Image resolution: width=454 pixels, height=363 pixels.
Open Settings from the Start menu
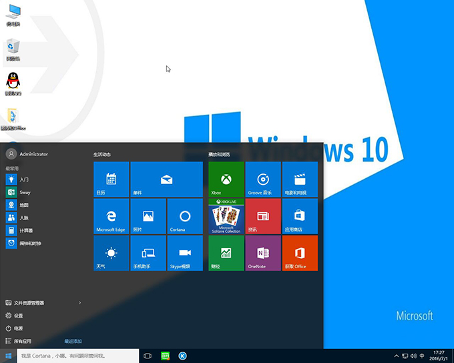[19, 316]
